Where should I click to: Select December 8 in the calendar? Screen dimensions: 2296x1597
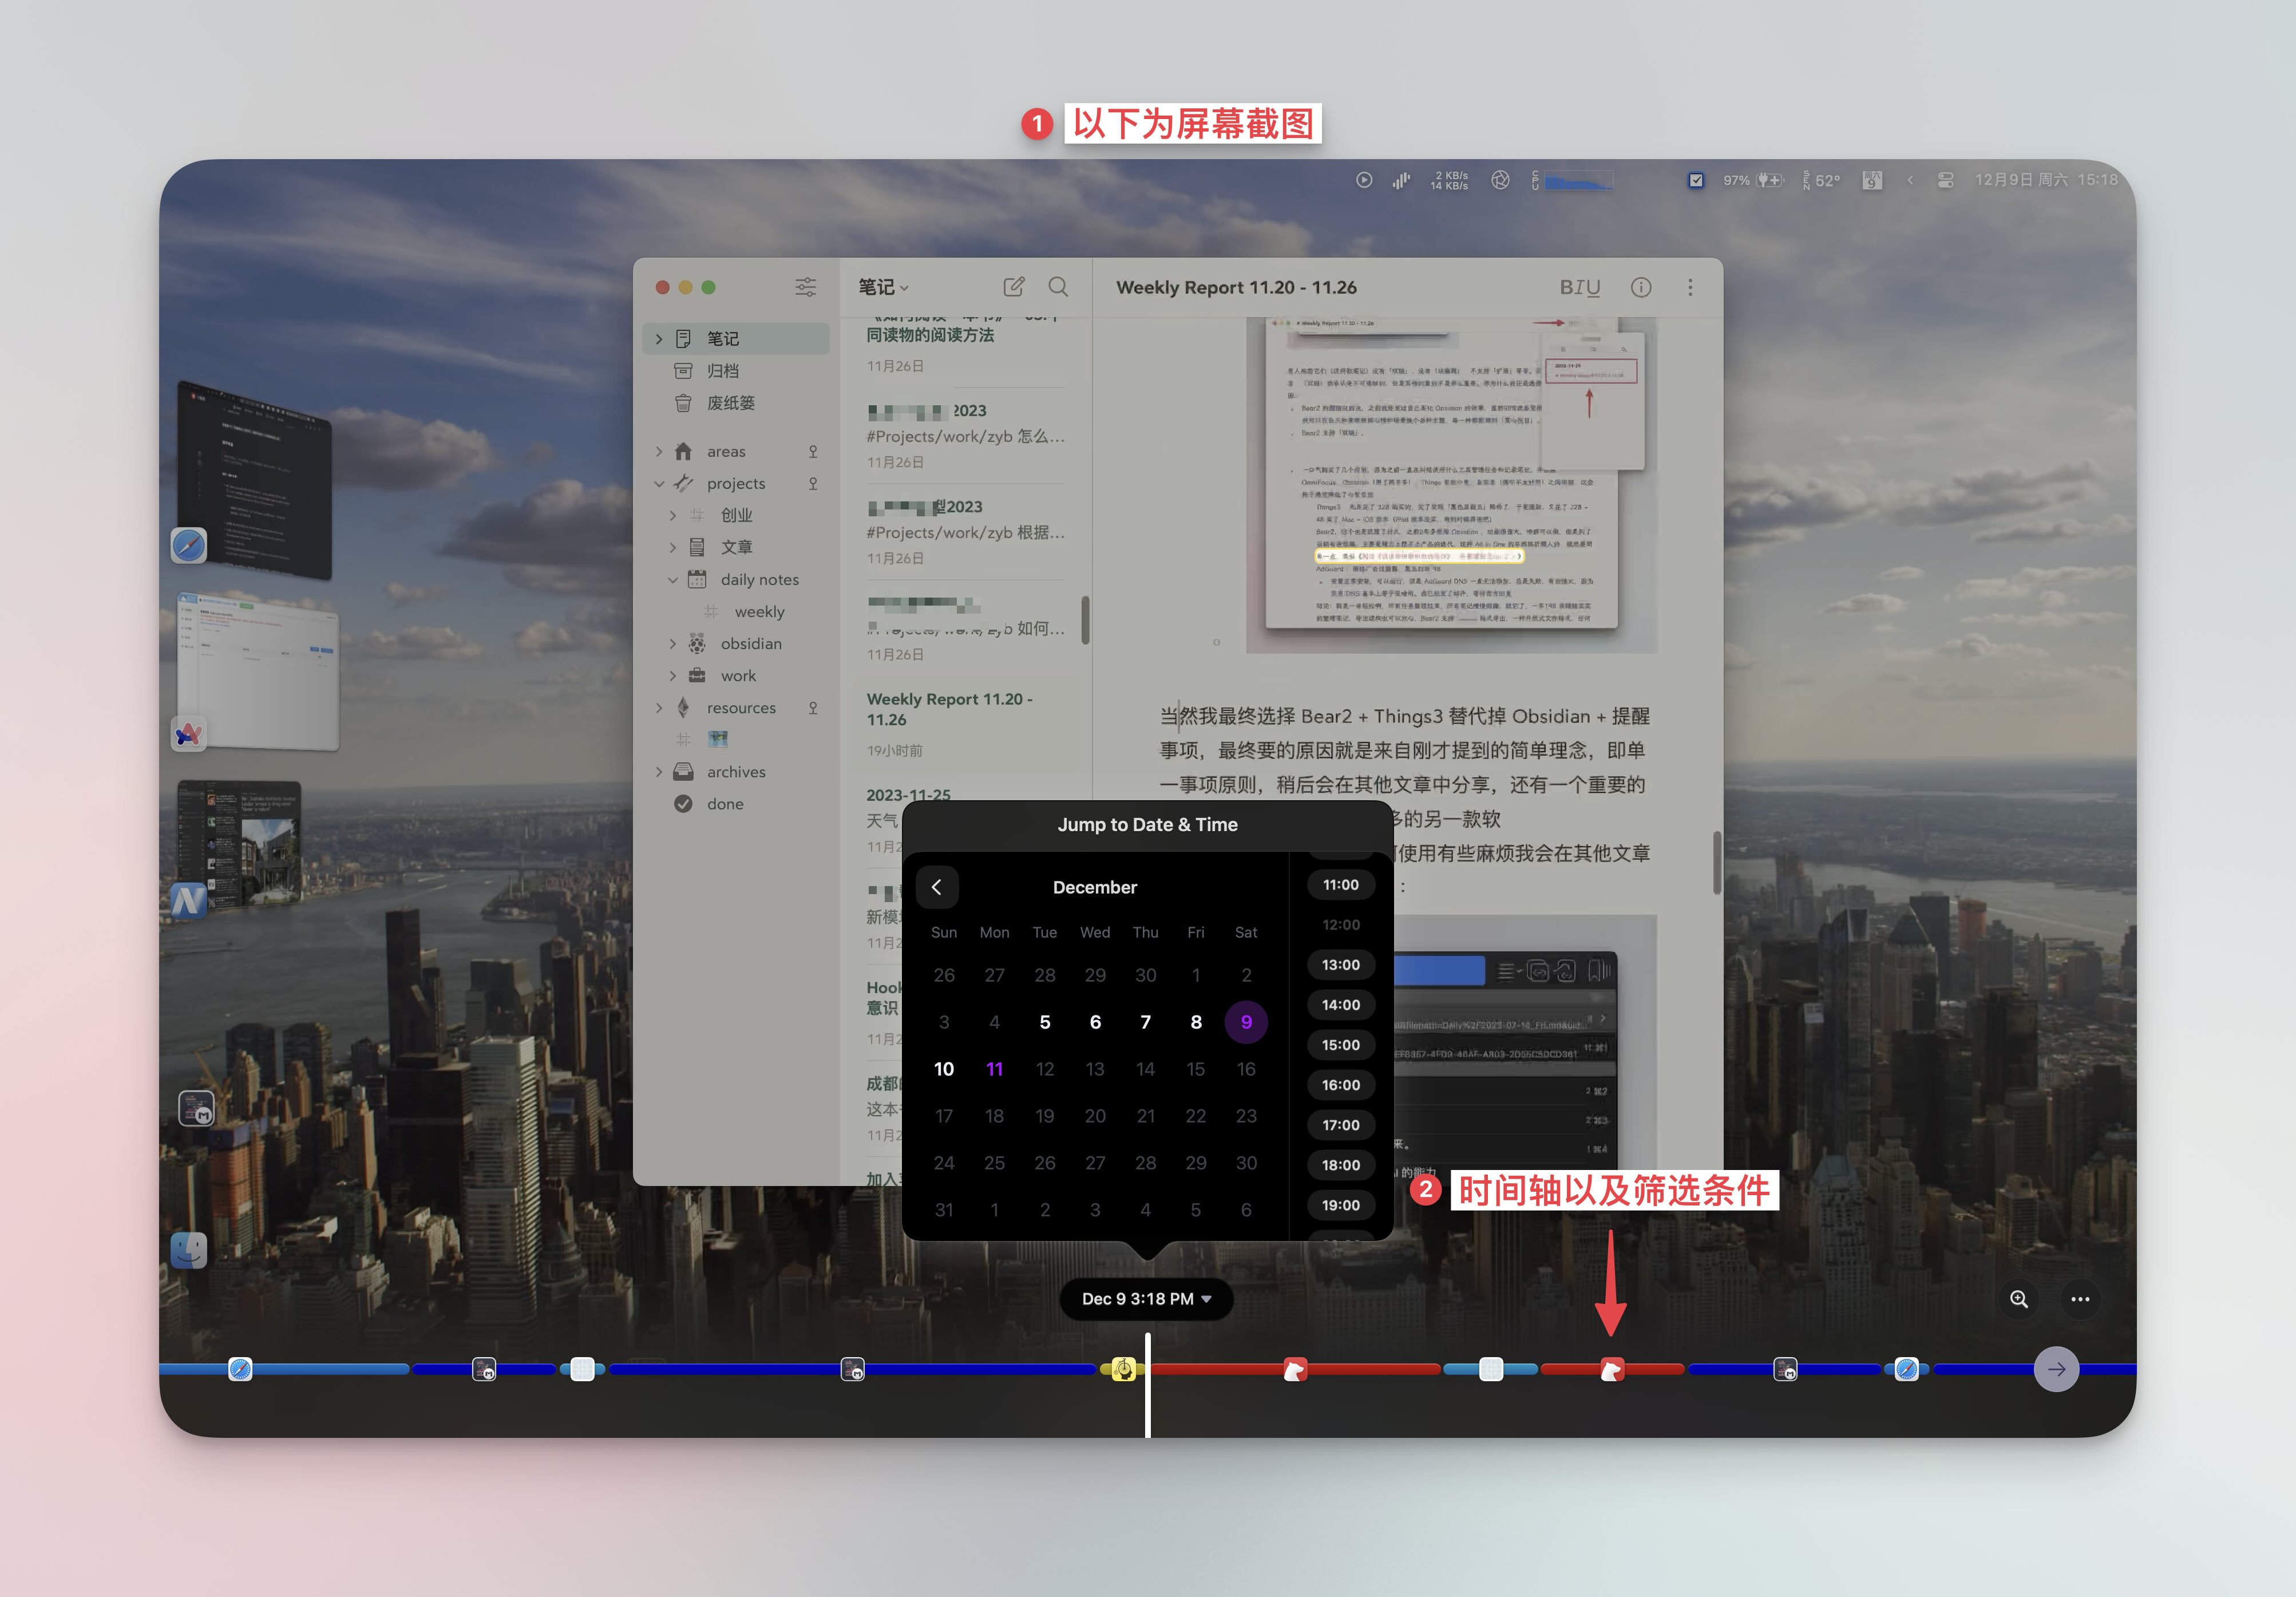coord(1195,1021)
